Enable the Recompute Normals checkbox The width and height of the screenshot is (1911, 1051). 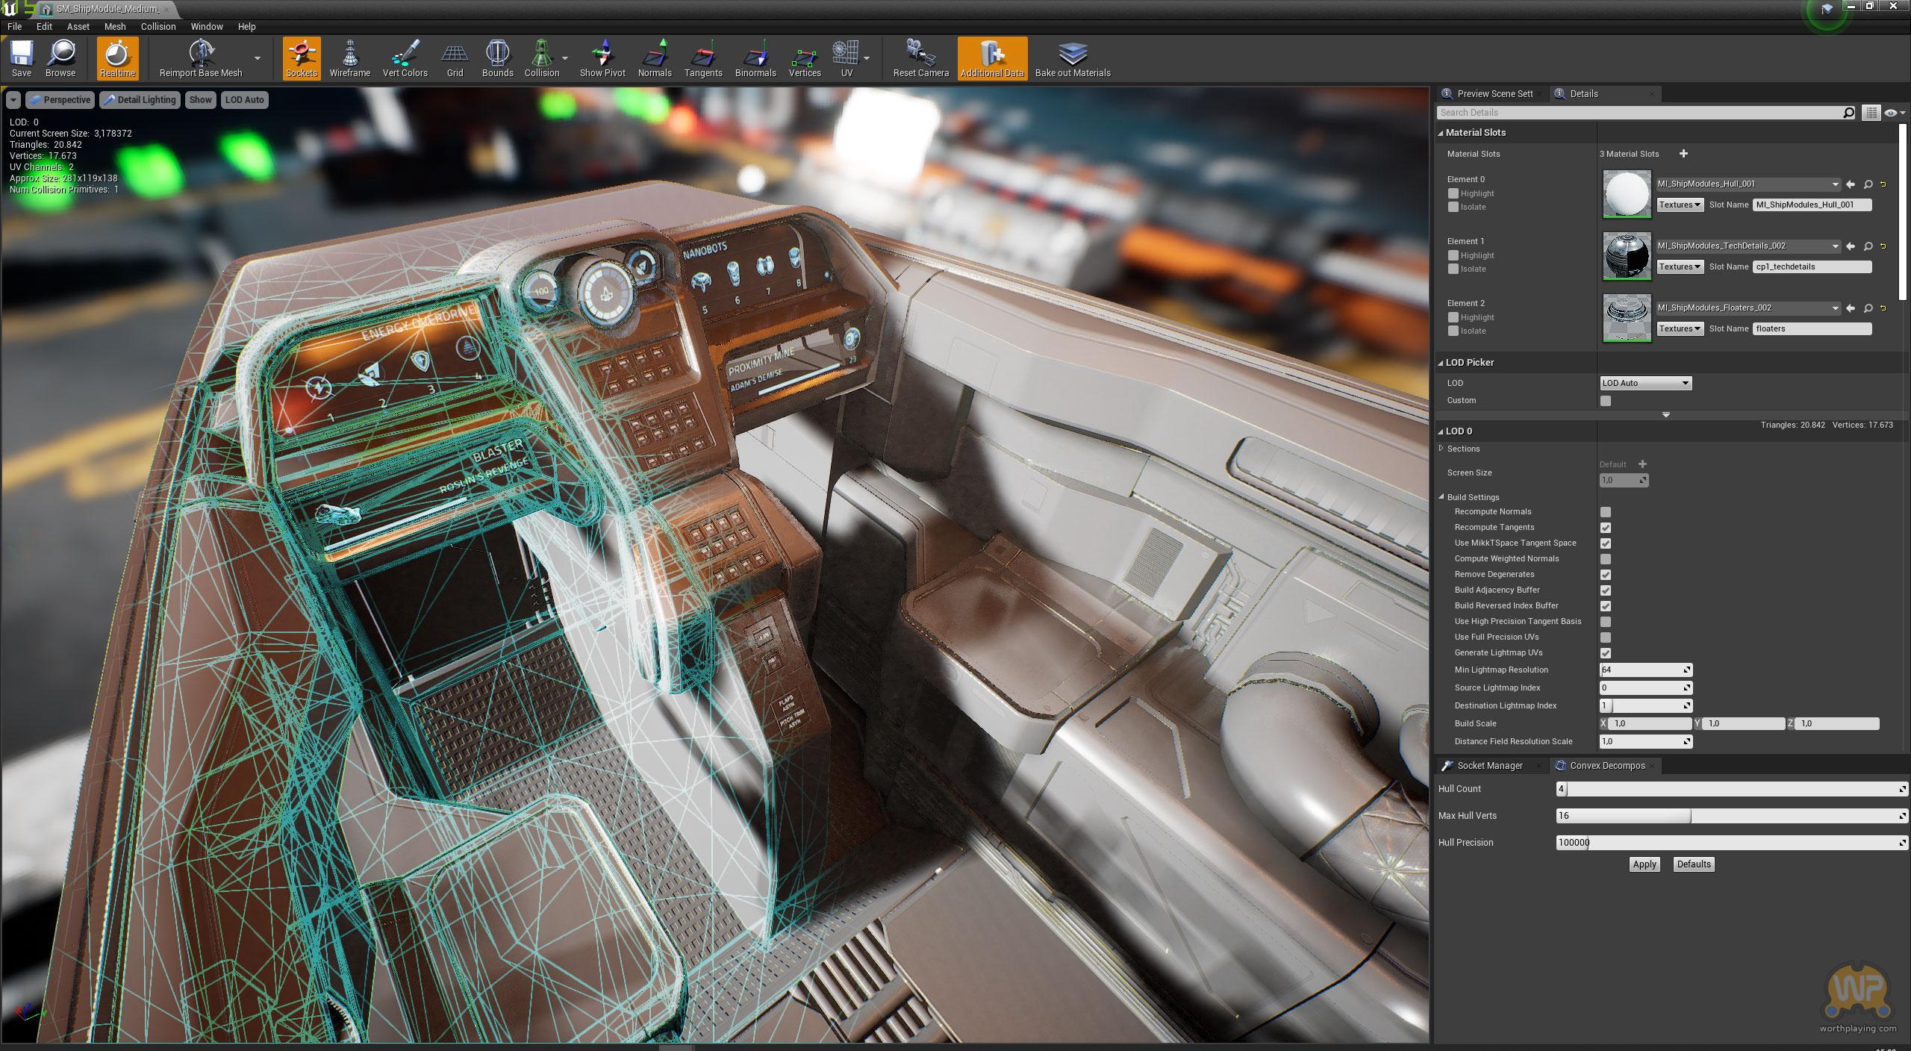pyautogui.click(x=1606, y=512)
